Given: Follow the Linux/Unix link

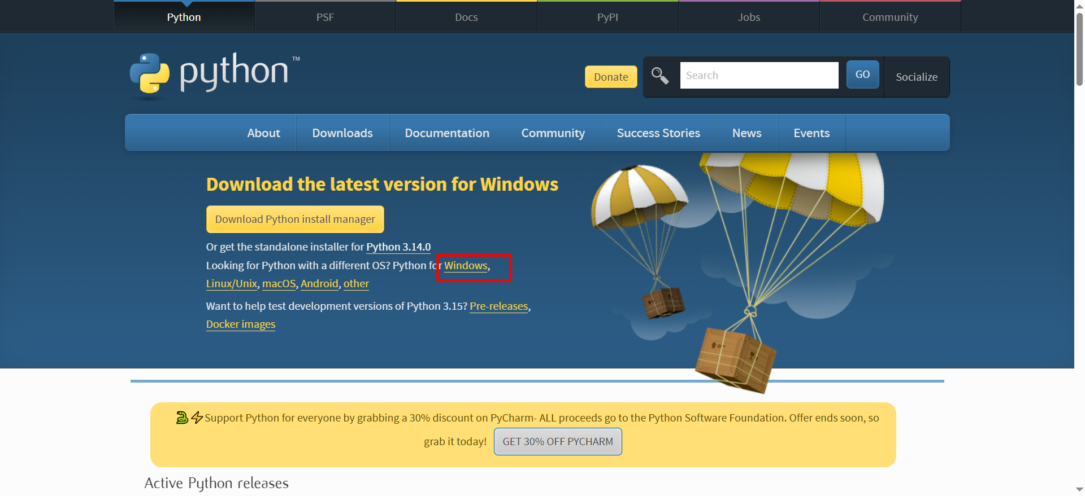Looking at the screenshot, I should click(x=232, y=284).
